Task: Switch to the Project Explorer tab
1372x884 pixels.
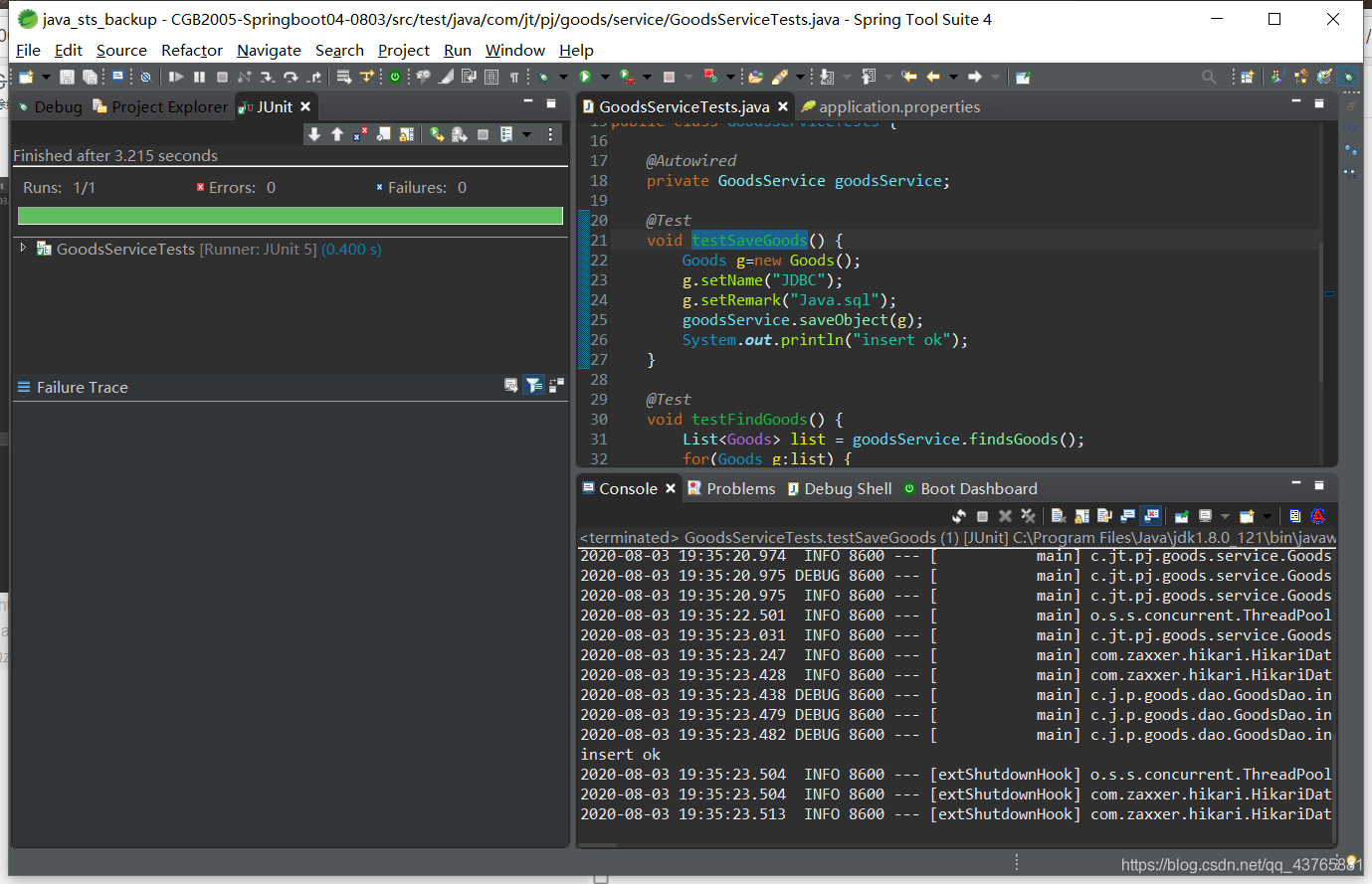Action: tap(160, 106)
